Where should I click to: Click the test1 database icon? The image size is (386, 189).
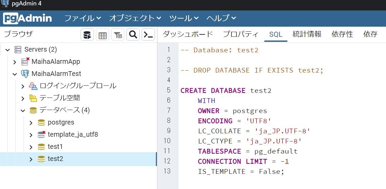click(x=41, y=146)
